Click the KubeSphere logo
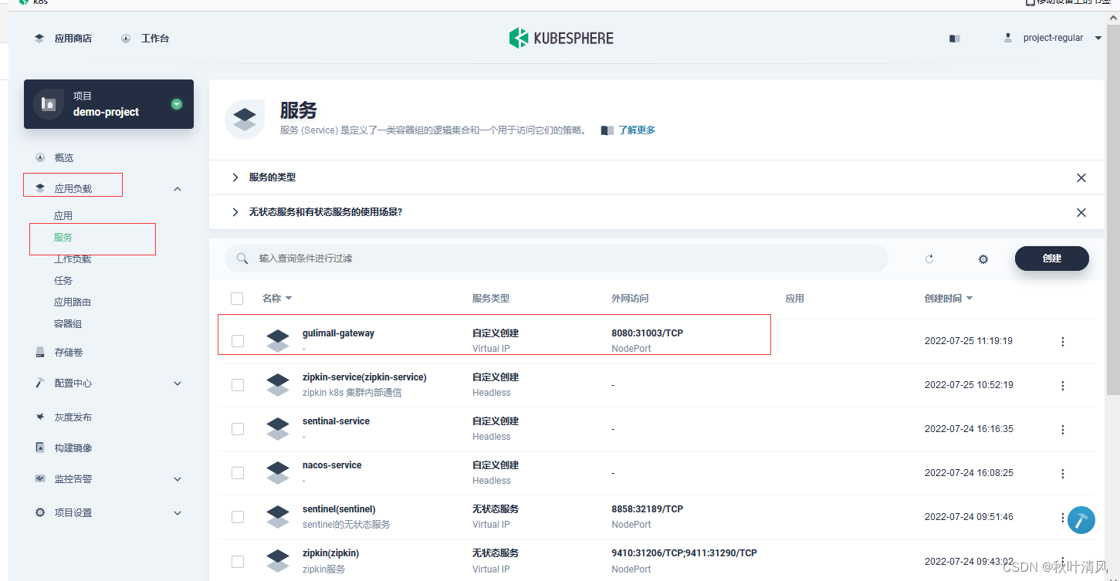Screen dimensions: 1120x581 tap(561, 38)
